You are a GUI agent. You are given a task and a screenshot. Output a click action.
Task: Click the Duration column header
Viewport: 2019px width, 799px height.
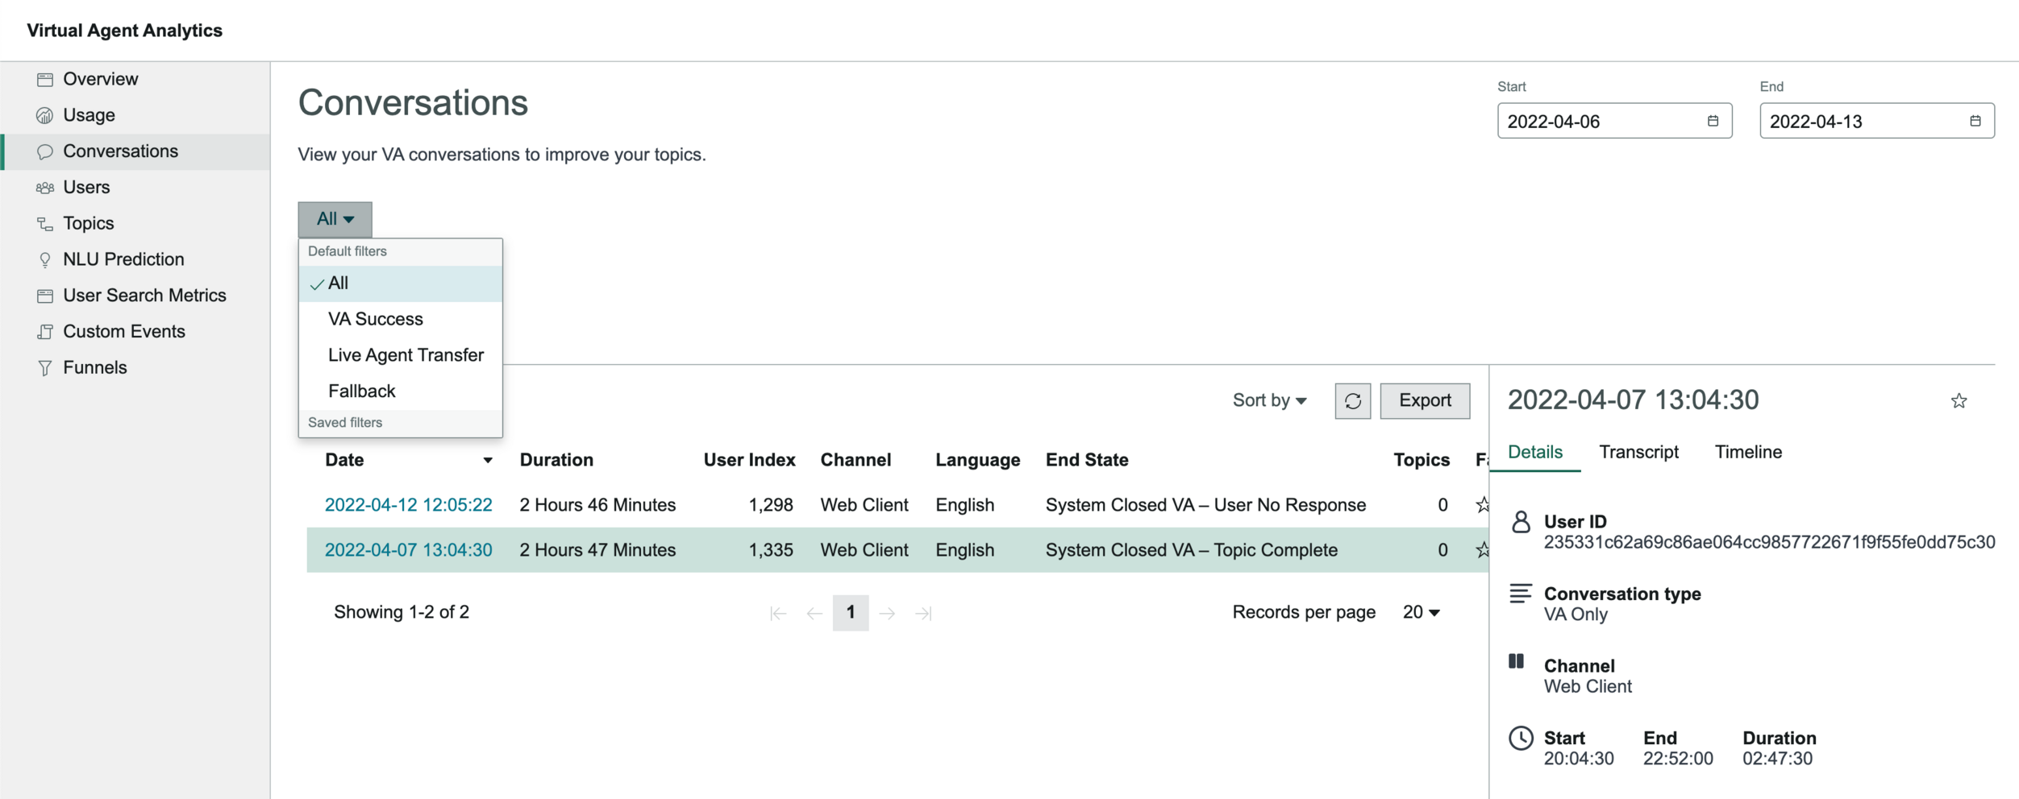click(556, 461)
